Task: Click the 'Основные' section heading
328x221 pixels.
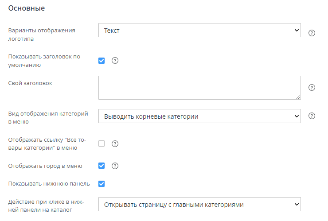Action: pyautogui.click(x=27, y=8)
